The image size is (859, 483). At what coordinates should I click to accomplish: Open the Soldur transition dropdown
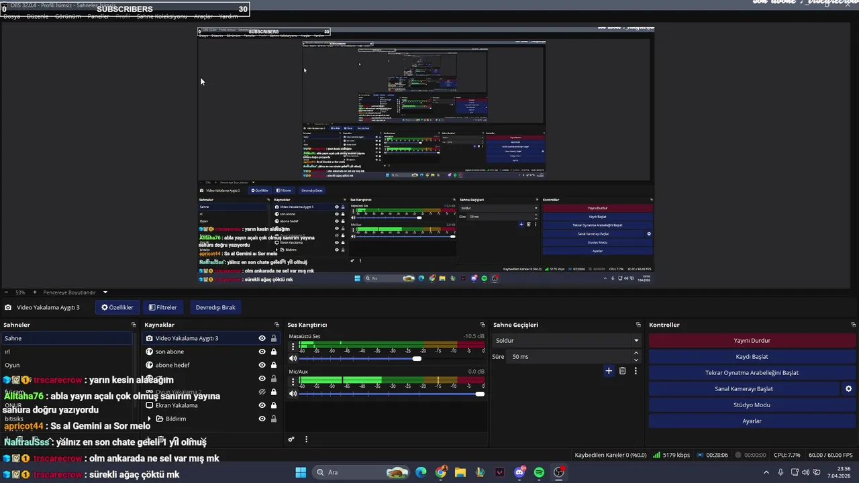567,340
